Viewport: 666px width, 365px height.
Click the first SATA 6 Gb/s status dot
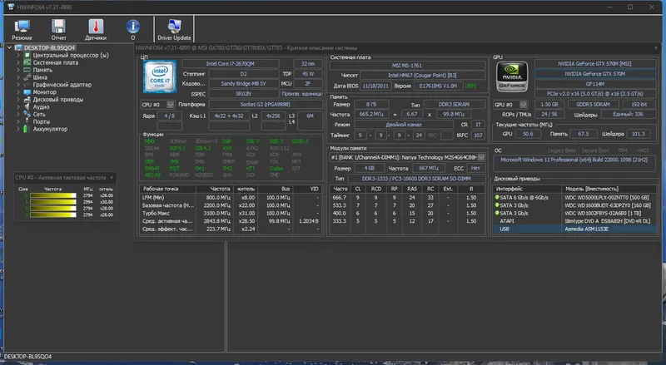click(496, 198)
